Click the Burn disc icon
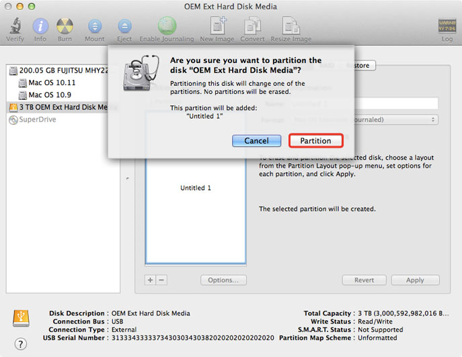 click(65, 26)
